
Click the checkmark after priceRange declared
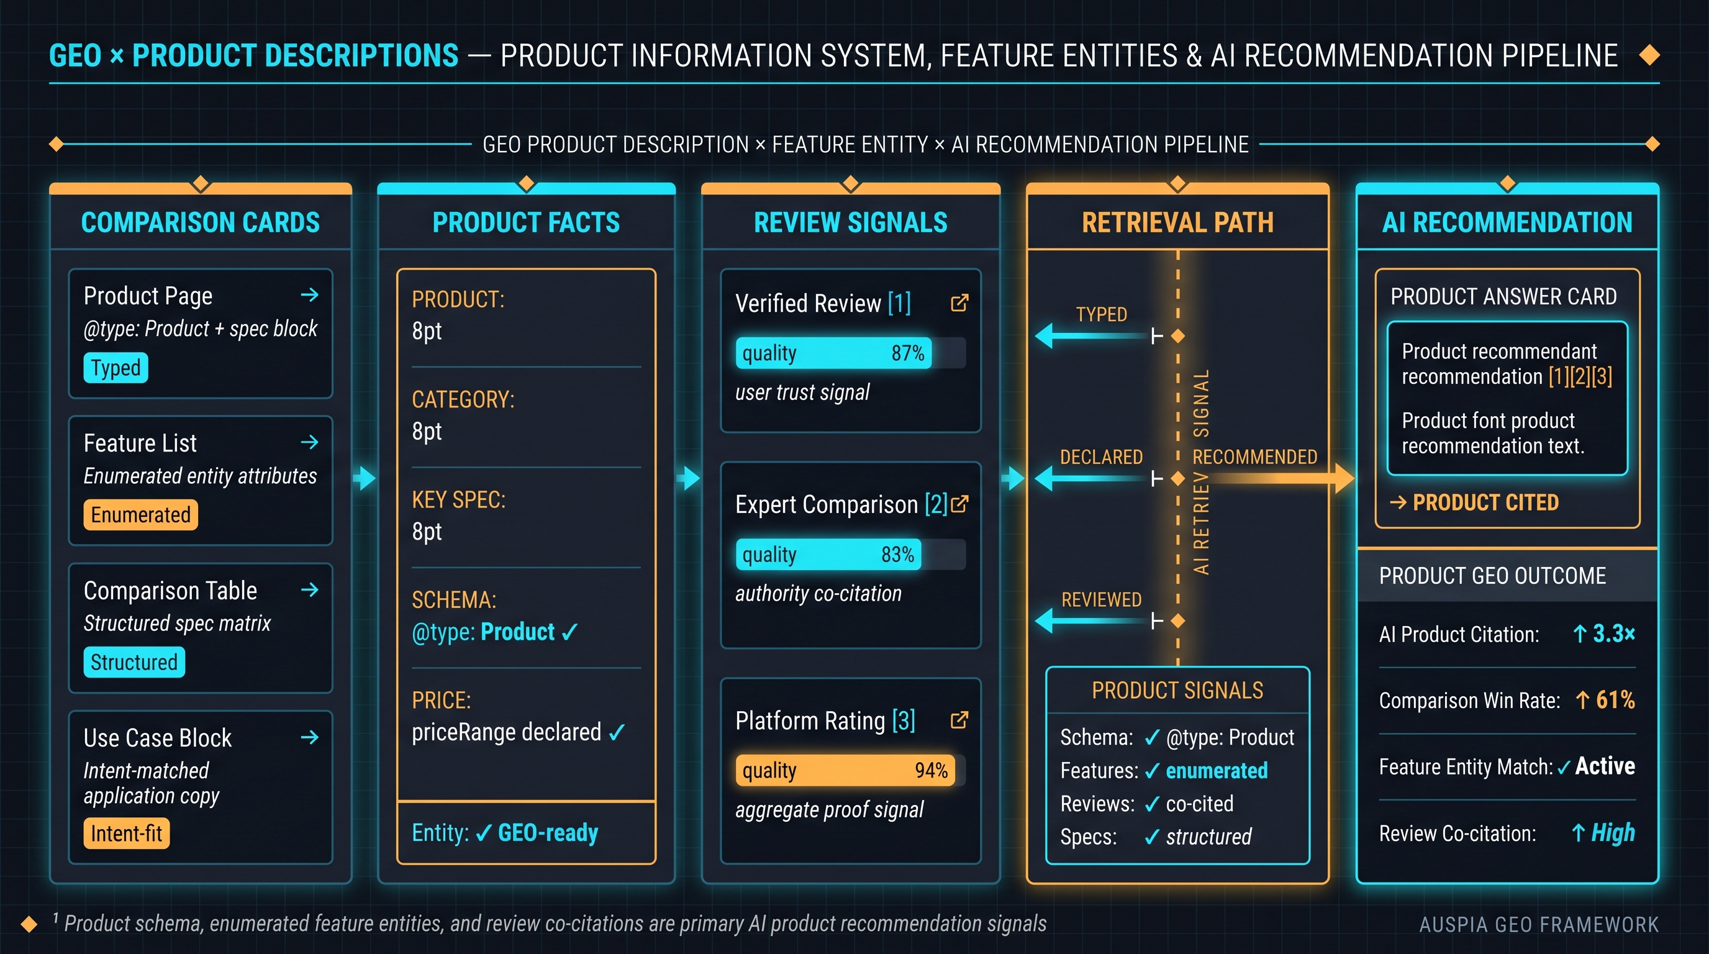coord(616,732)
